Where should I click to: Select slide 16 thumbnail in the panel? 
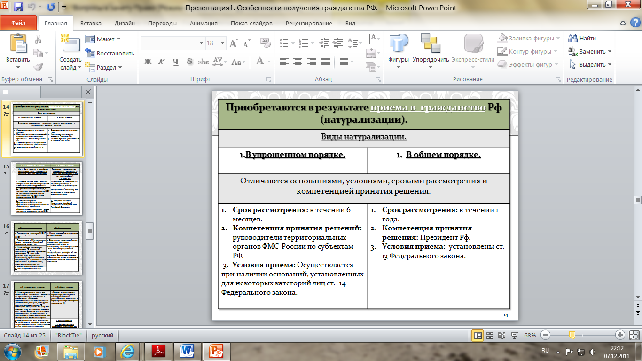tap(47, 247)
